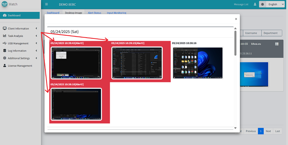Screen dimensions: 288x145
Task: Open the Message List link
Action: (241, 4)
